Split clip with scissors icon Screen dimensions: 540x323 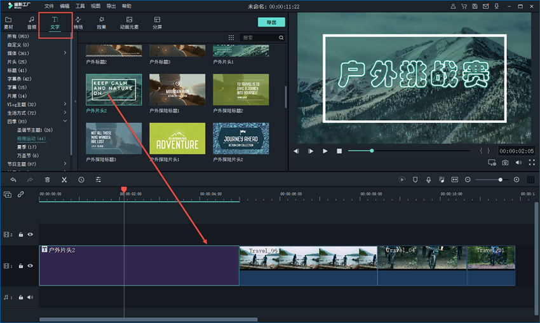coord(64,179)
